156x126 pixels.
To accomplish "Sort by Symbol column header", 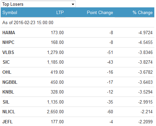I will click(10, 12).
